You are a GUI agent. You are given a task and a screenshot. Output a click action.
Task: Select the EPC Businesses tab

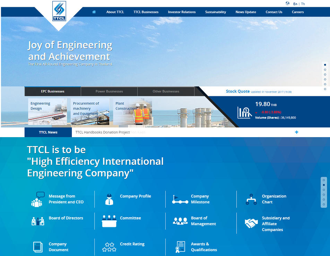click(53, 91)
